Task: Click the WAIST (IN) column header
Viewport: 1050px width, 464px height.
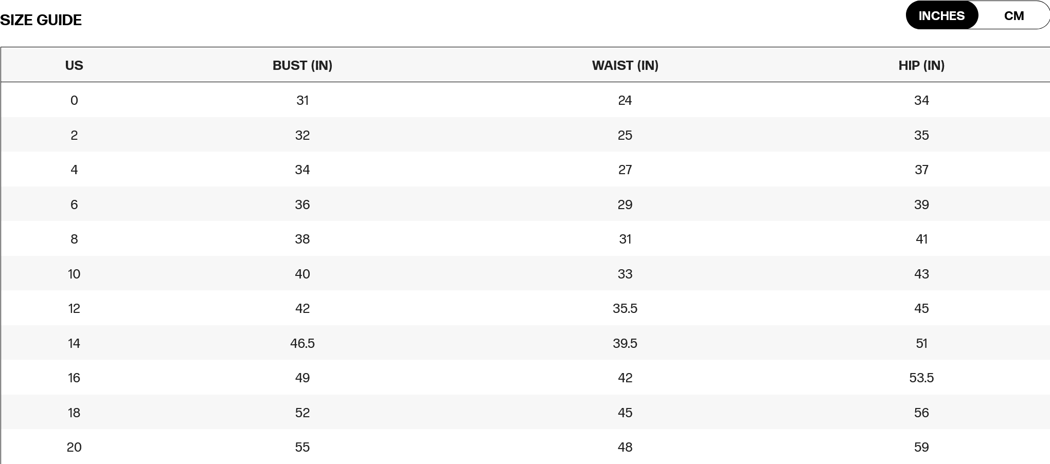Action: coord(625,65)
